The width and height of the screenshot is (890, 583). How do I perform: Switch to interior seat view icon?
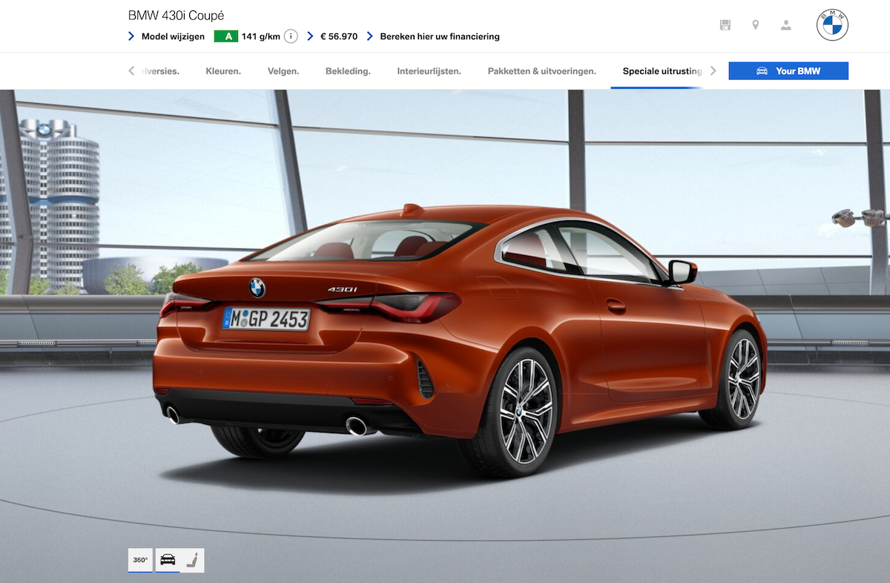click(x=192, y=560)
